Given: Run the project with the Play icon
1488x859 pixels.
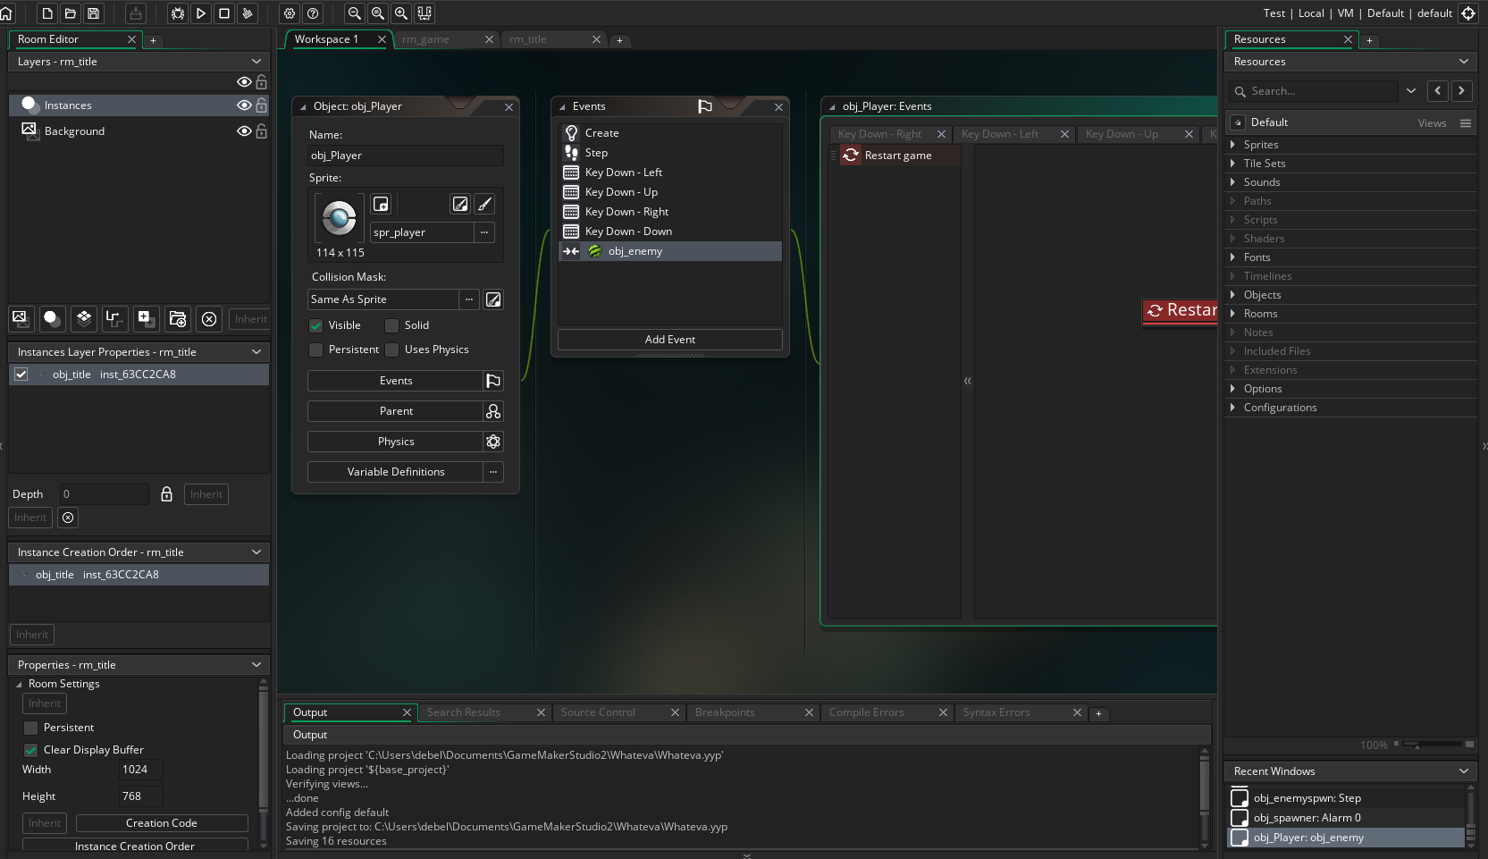Looking at the screenshot, I should [x=200, y=13].
